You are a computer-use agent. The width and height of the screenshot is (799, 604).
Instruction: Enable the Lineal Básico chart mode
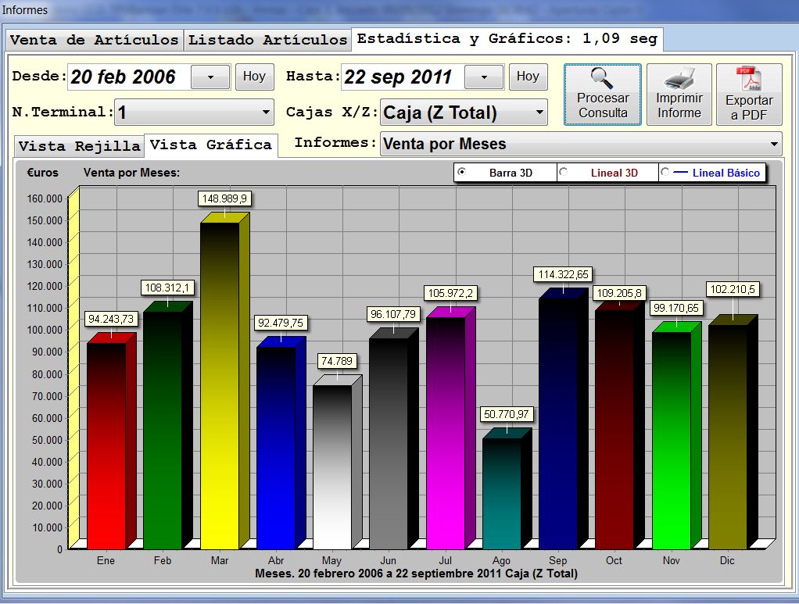(x=665, y=173)
